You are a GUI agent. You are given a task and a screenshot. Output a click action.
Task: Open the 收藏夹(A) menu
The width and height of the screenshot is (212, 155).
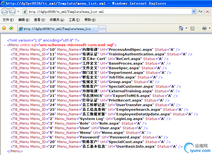(57, 20)
